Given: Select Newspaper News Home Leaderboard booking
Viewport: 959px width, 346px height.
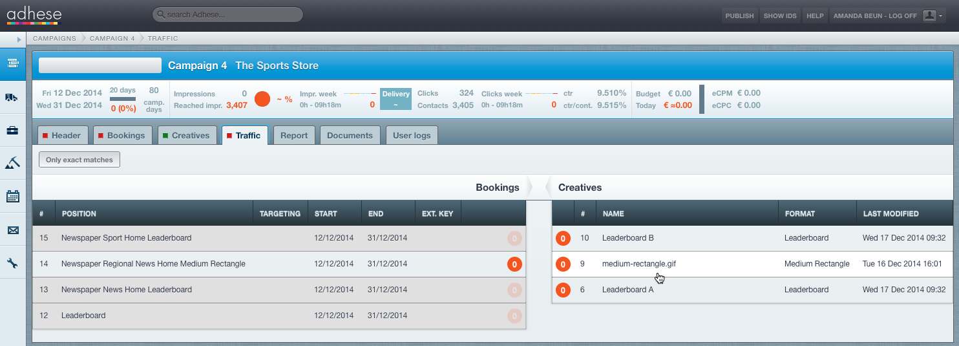Looking at the screenshot, I should 279,290.
